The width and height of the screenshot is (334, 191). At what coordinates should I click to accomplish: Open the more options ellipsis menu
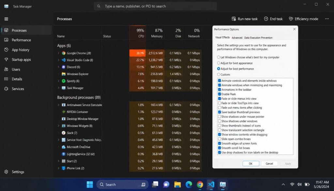(327, 19)
